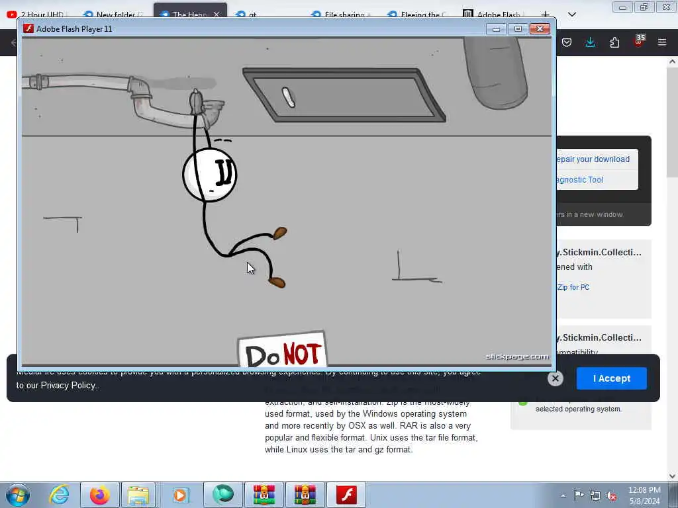This screenshot has width=678, height=508.
Task: Open Windows Media Player taskbar icon
Action: (x=180, y=495)
